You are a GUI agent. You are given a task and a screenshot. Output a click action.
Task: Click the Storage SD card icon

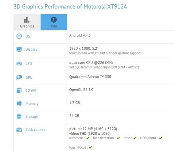19,116
